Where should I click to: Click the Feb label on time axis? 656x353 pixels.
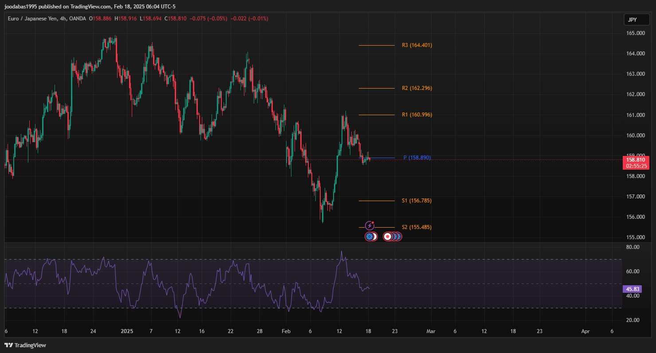286,331
